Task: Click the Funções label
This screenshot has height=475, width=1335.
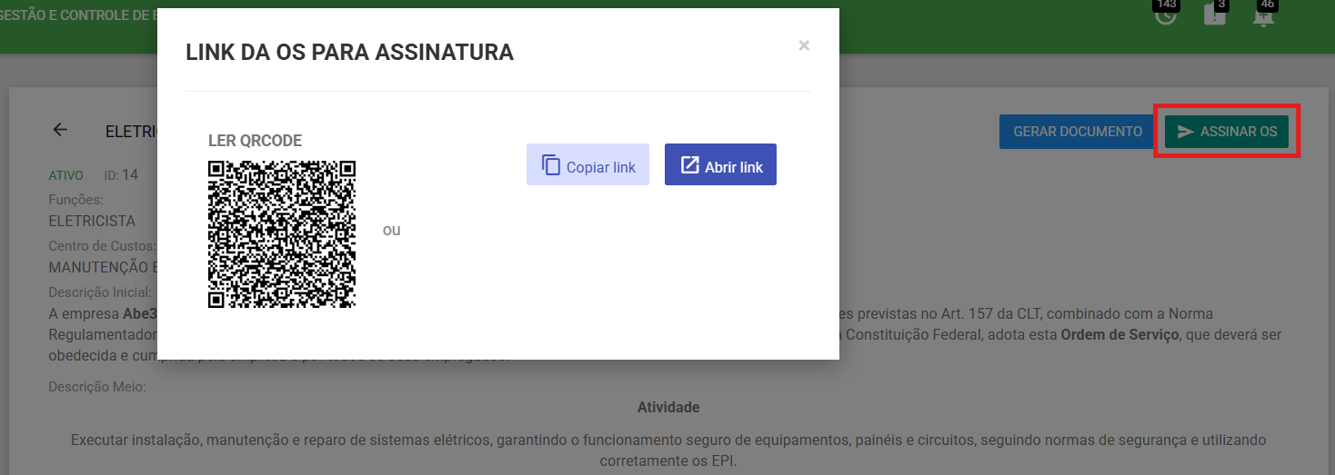Action: [x=75, y=199]
